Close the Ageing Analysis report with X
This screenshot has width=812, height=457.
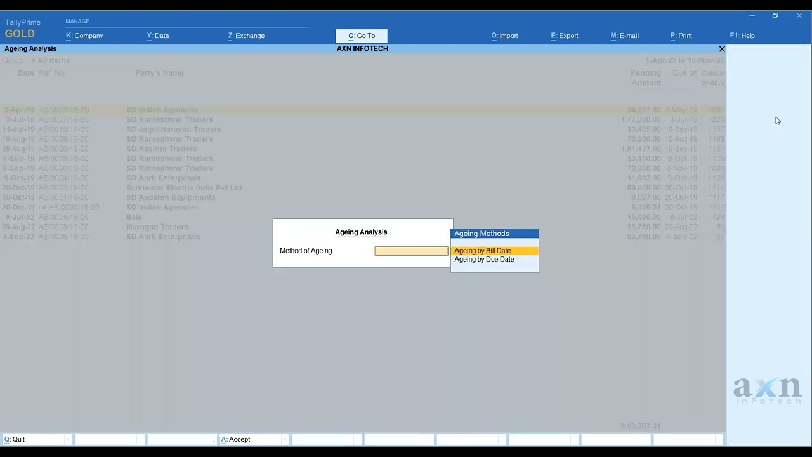[x=722, y=49]
